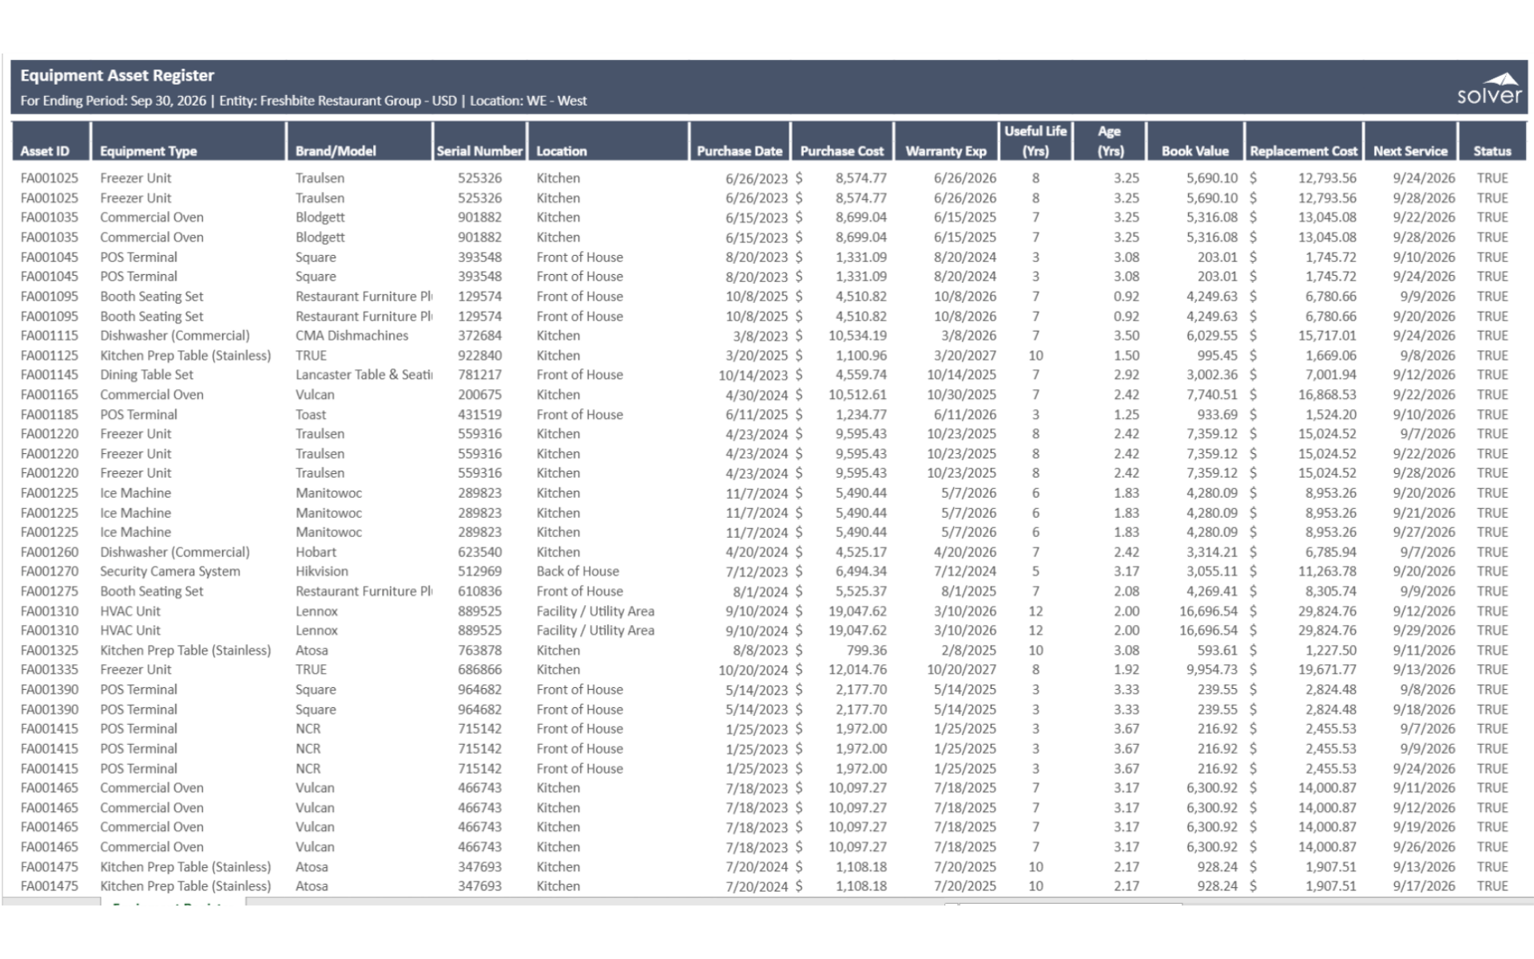Select the FA001115 asset ID cell
This screenshot has width=1534, height=959.
pos(50,336)
